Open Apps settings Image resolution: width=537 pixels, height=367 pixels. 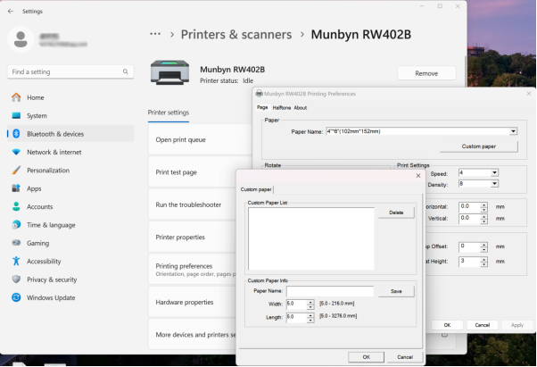[x=70, y=188]
